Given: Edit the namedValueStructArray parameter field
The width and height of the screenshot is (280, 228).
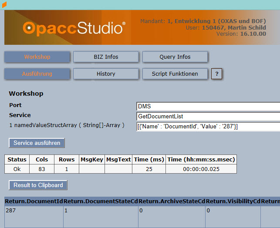Looking at the screenshot, I should point(208,127).
